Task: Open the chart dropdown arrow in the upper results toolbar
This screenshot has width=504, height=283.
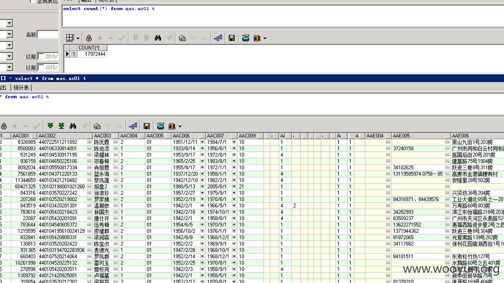Action: [x=265, y=38]
